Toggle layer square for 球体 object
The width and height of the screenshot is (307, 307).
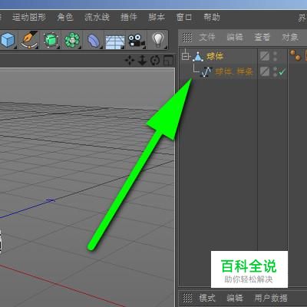click(x=265, y=56)
